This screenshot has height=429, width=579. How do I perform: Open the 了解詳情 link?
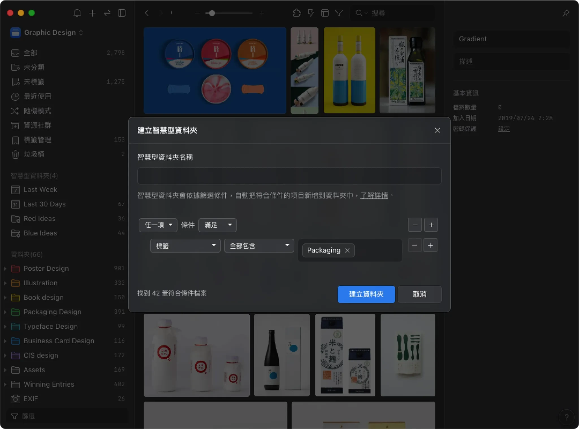pos(374,195)
